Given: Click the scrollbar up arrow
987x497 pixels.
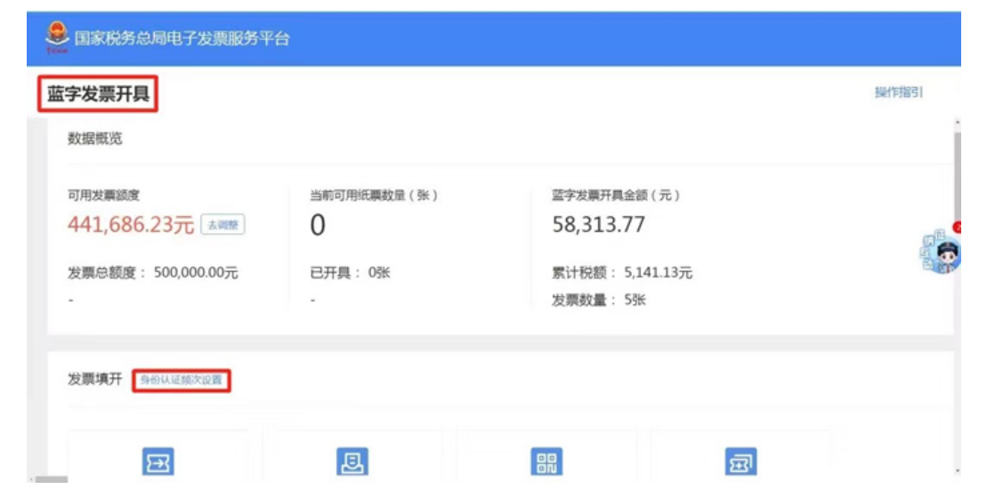Looking at the screenshot, I should point(958,122).
